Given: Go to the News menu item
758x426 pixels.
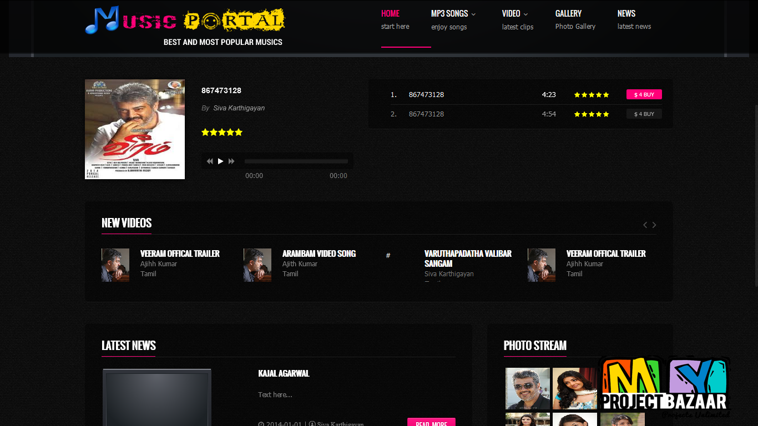Looking at the screenshot, I should [x=626, y=14].
